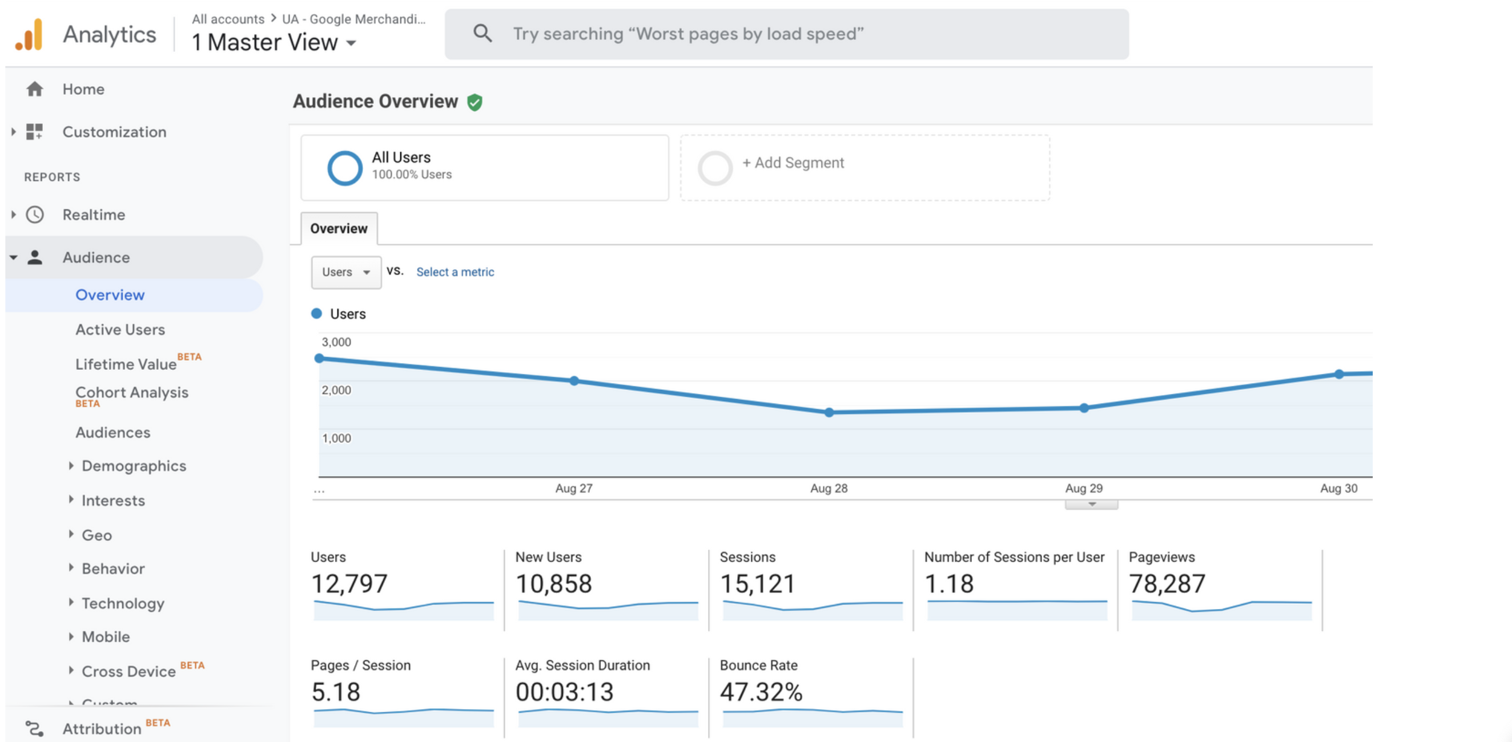1512x742 pixels.
Task: Click the search magnifier icon
Action: [x=482, y=34]
